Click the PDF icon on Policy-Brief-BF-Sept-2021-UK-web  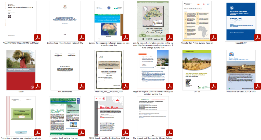(x=257, y=86)
